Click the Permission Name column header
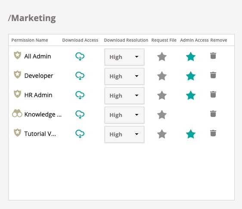Viewport: 242px width, 209px height. [30, 40]
